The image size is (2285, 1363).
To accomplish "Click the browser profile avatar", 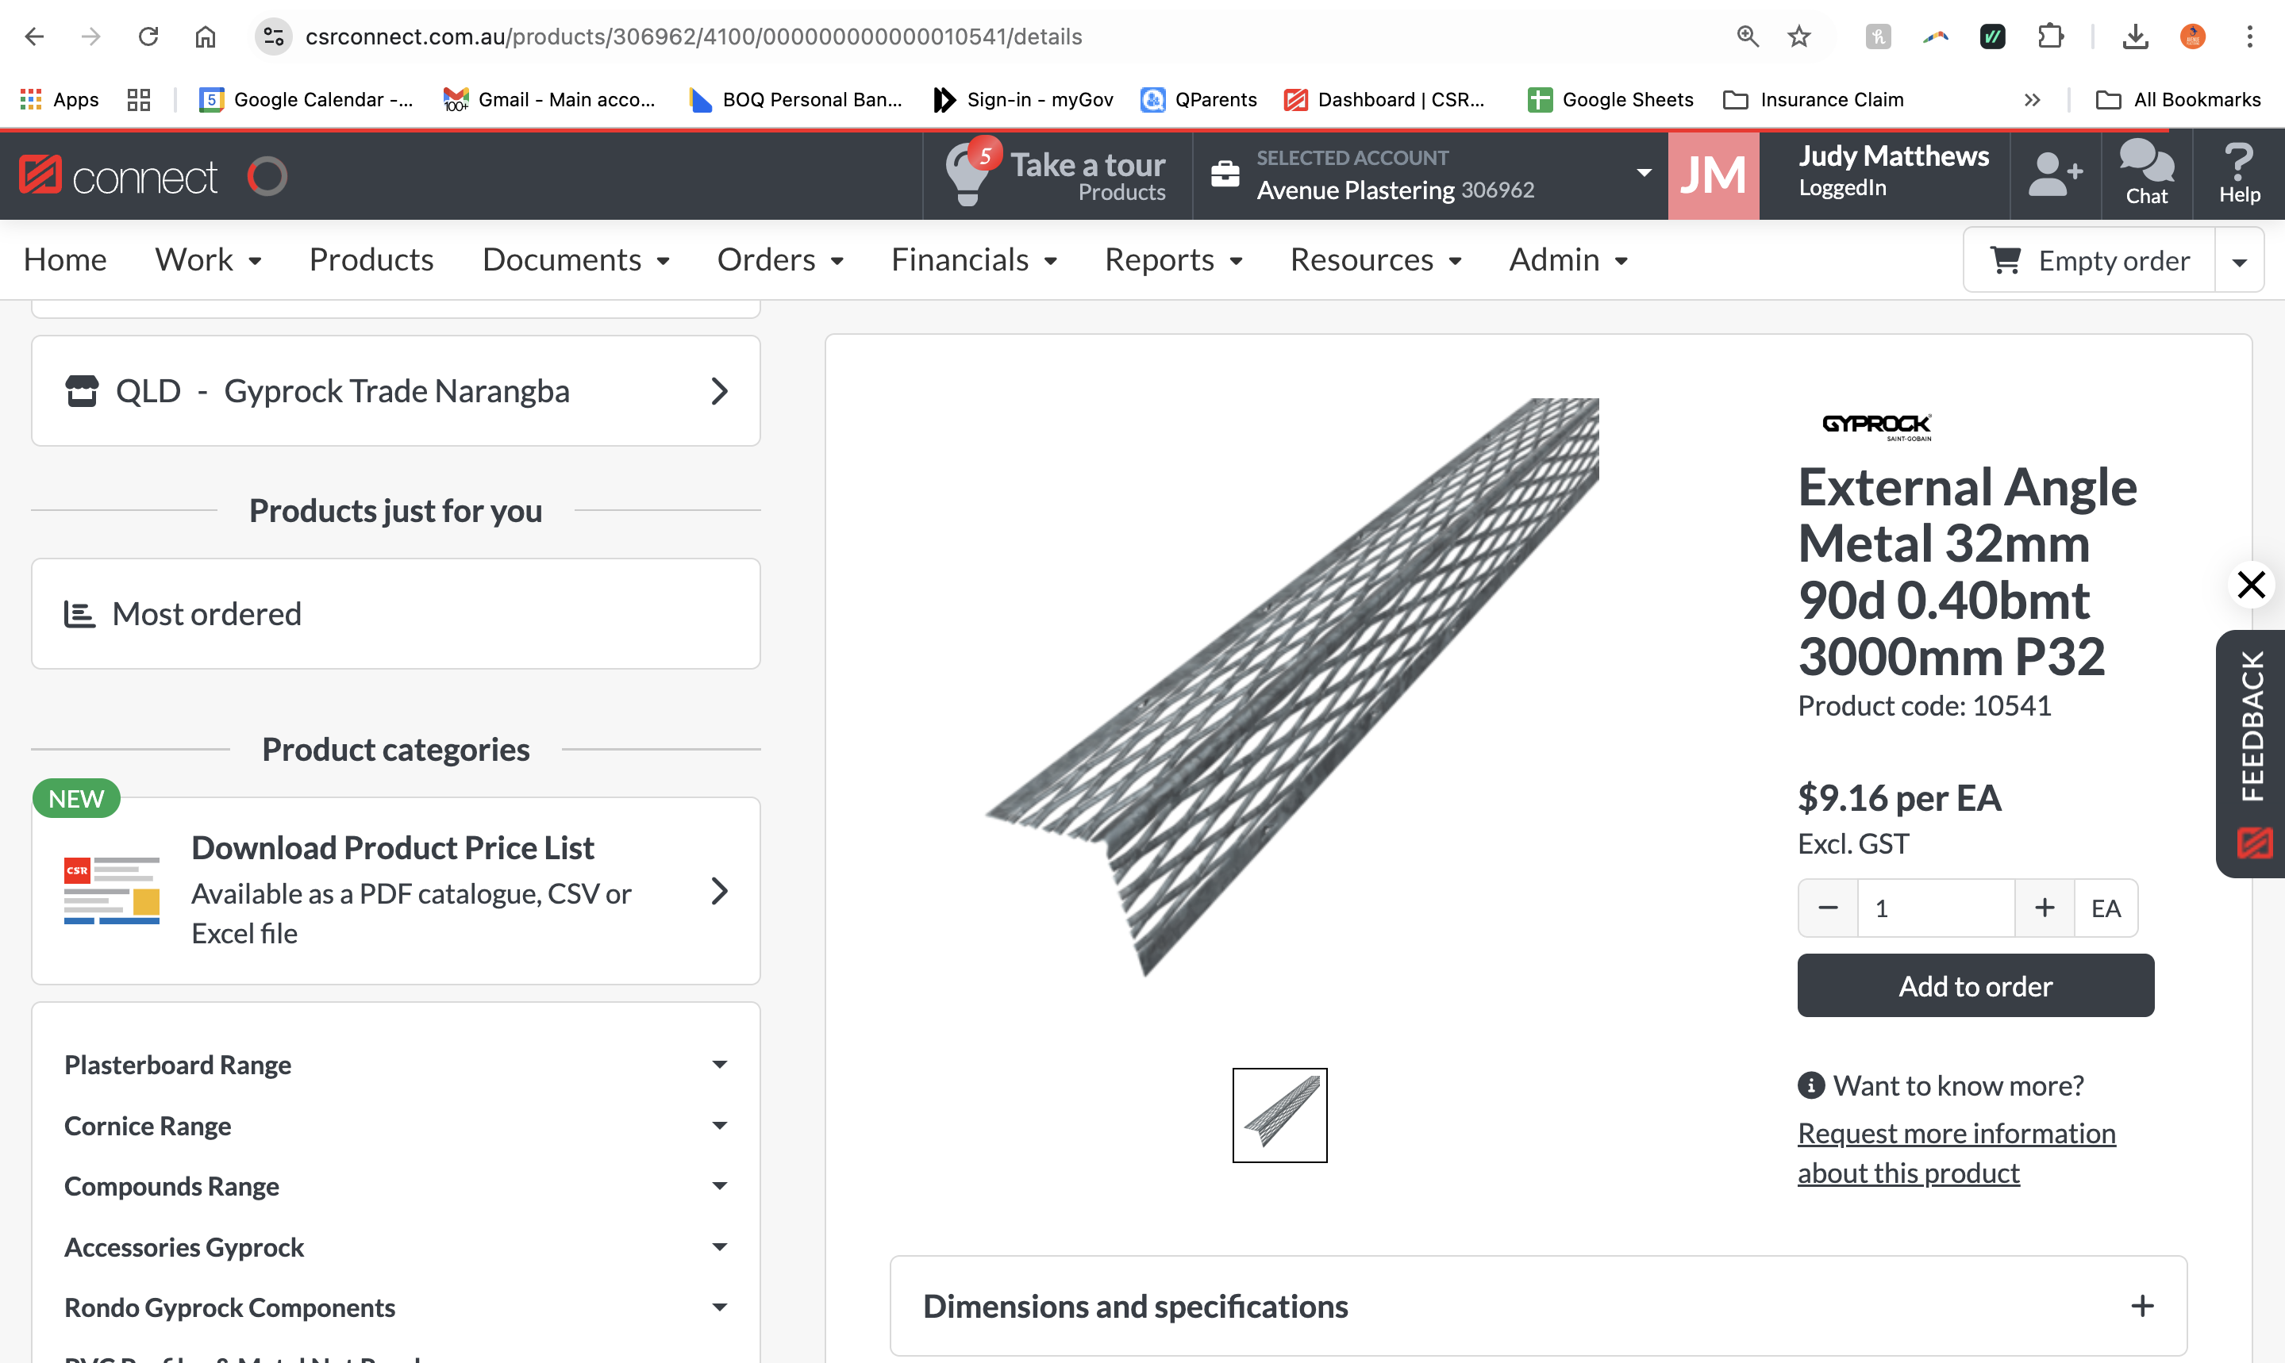I will coord(2193,36).
